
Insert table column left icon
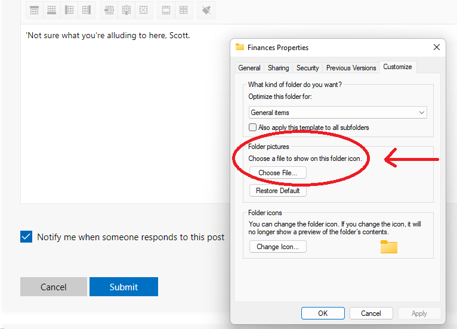[69, 10]
